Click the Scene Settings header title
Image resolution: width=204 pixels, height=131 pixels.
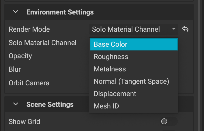click(50, 104)
